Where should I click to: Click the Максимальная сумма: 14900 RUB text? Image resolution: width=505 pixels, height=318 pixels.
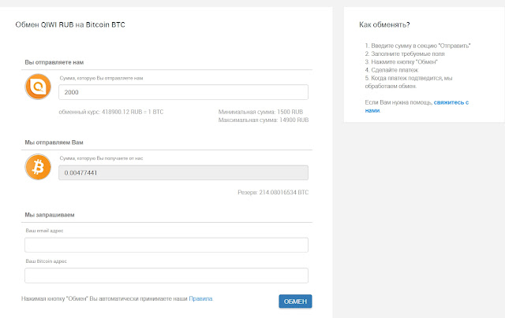tap(264, 120)
